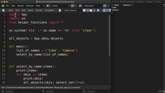Toggle word wrap display
The width and height of the screenshot is (165, 93).
click(107, 10)
